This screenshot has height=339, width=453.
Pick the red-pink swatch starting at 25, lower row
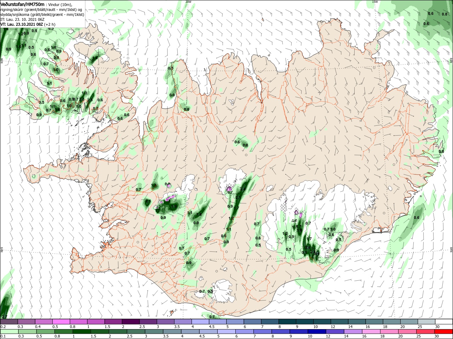(x=426, y=332)
